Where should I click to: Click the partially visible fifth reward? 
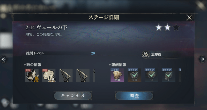[x=180, y=75]
